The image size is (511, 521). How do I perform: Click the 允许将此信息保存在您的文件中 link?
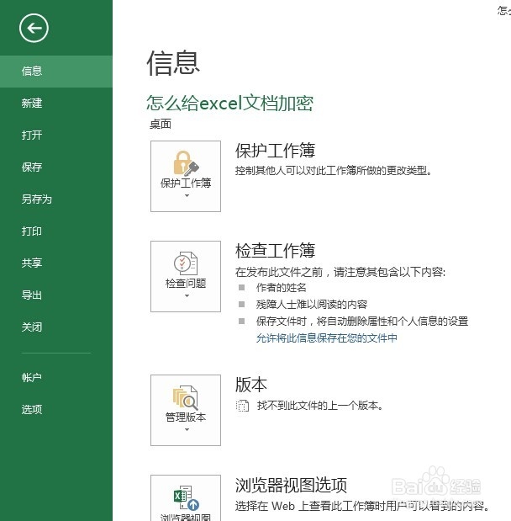point(326,338)
